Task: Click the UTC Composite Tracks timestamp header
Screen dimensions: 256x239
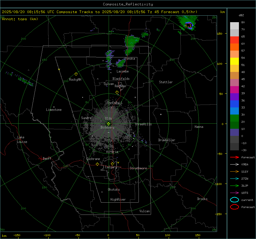Action: 100,12
